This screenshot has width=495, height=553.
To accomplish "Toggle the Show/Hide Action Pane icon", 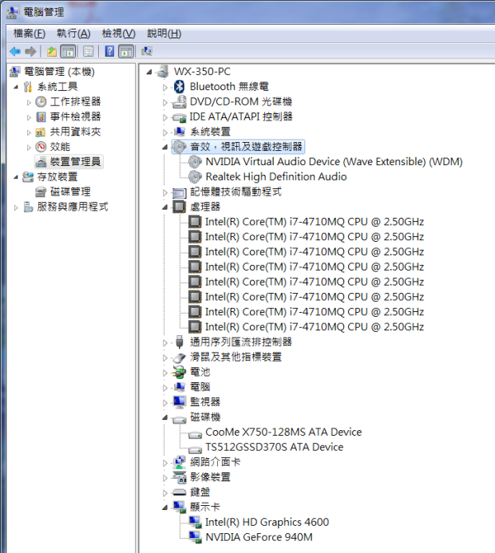I will coord(126,52).
